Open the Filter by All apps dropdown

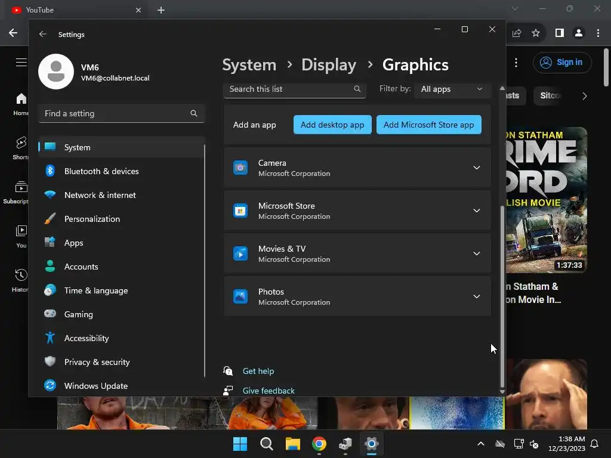click(x=452, y=89)
